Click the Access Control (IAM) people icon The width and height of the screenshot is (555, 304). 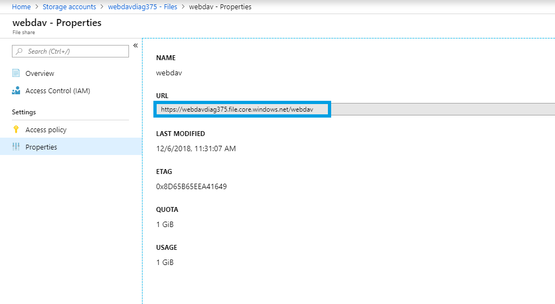pyautogui.click(x=16, y=90)
